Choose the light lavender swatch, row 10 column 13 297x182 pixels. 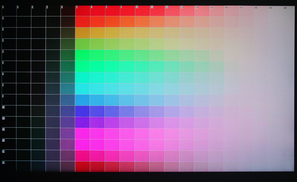pyautogui.click(x=187, y=111)
